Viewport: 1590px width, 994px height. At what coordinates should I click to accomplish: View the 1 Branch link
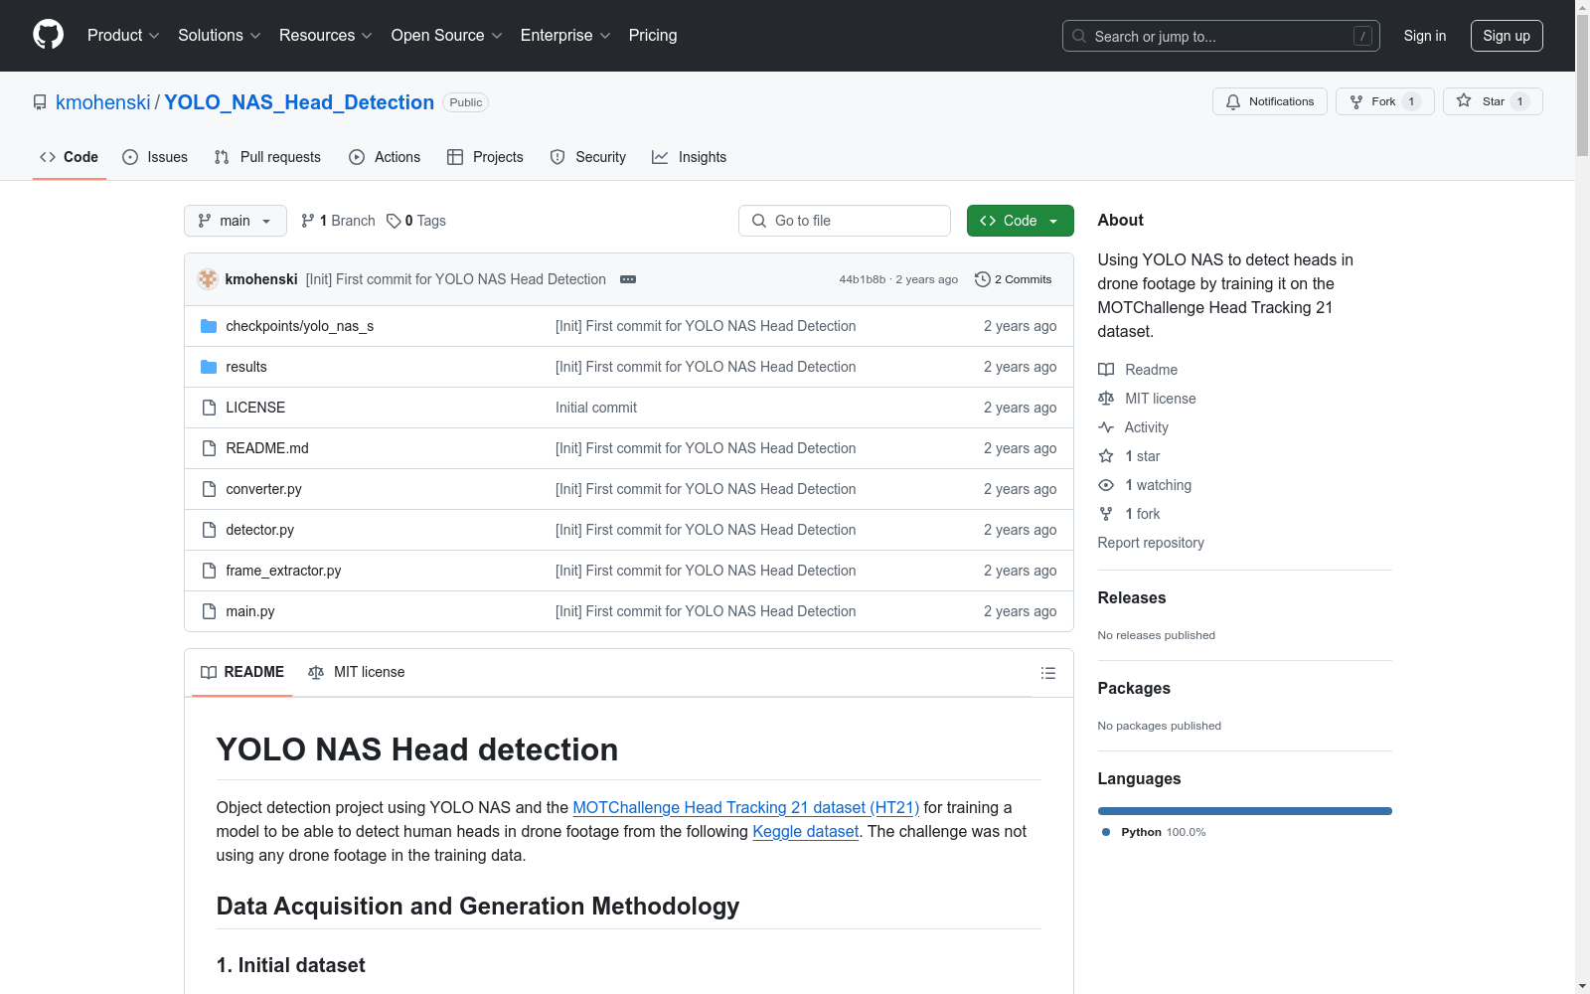click(338, 221)
